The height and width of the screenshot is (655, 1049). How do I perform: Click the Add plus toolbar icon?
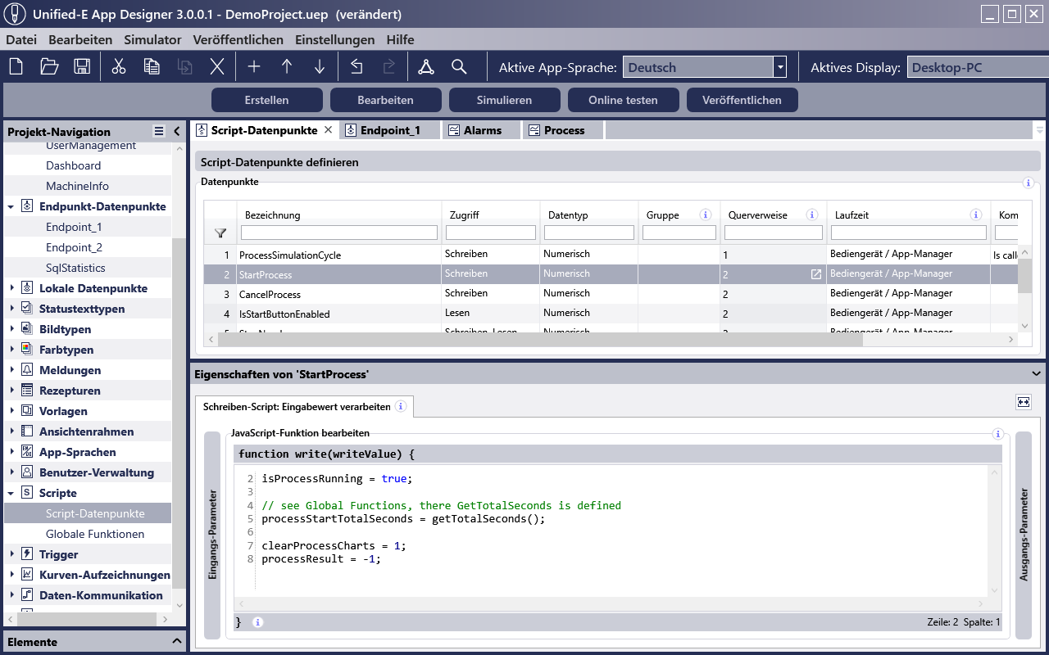(254, 67)
